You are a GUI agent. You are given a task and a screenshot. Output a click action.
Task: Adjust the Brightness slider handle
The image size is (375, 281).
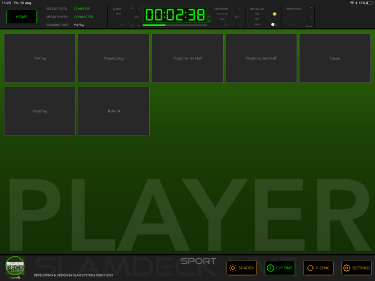(x=308, y=26)
